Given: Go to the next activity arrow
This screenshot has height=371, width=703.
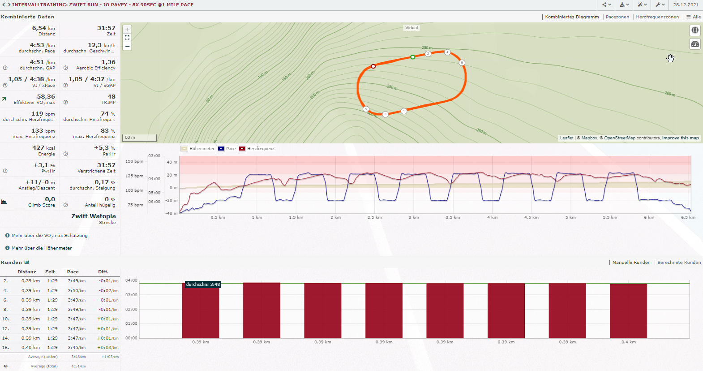Looking at the screenshot, I should point(9,5).
